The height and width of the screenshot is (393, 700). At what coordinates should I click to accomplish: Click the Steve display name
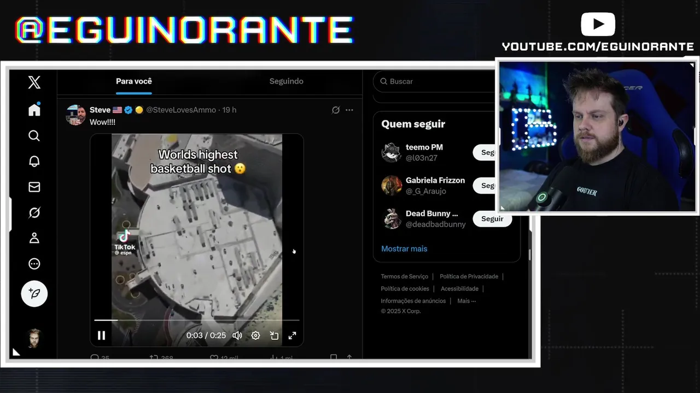(100, 110)
